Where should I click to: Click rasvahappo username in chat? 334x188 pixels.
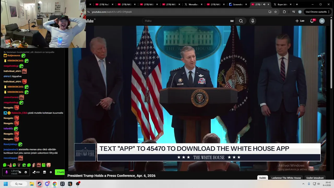pyautogui.click(x=10, y=158)
